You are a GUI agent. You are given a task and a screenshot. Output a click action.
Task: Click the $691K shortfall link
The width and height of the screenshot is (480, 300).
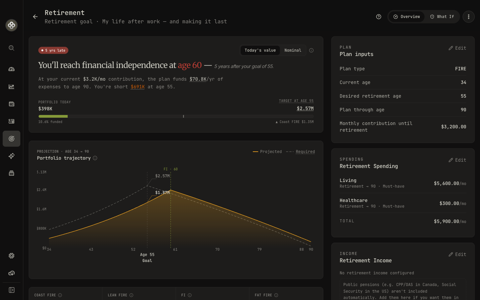138,87
